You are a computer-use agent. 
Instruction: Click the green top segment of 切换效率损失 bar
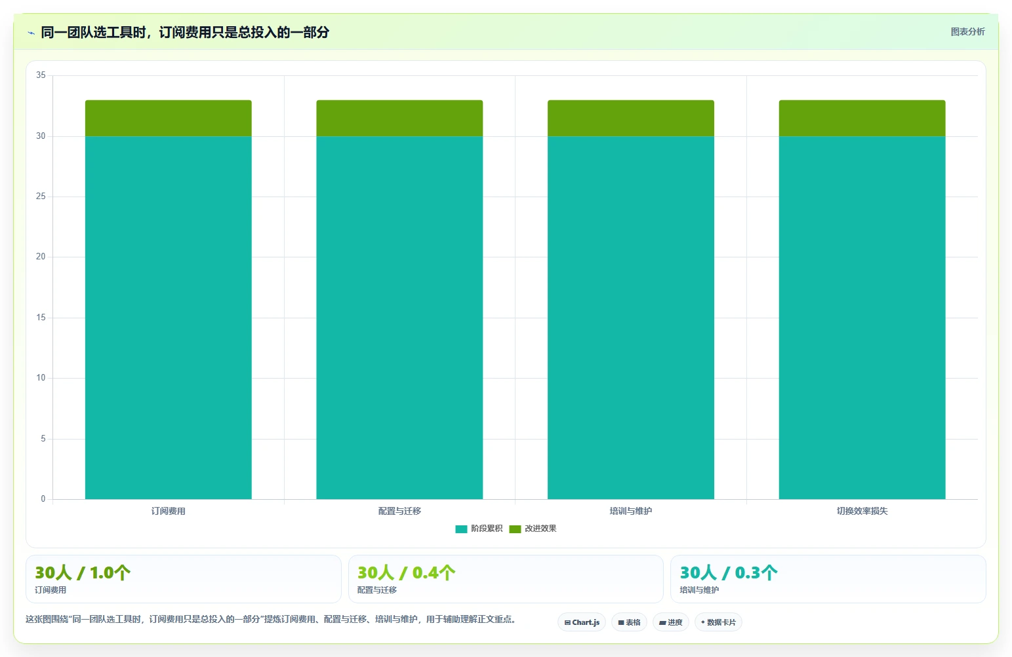tap(862, 118)
